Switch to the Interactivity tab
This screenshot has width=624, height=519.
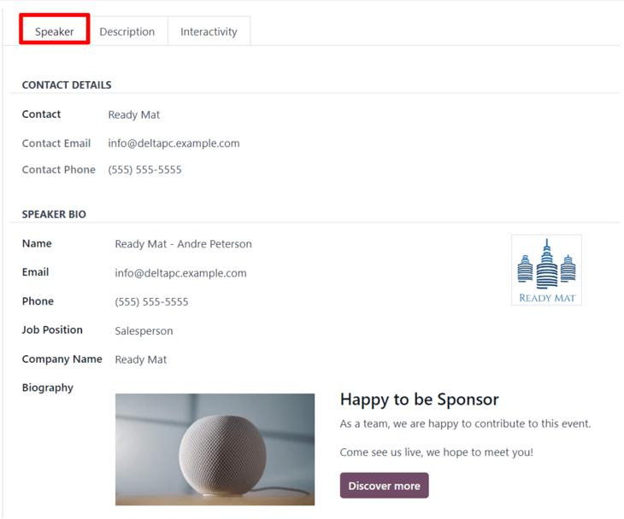[209, 32]
